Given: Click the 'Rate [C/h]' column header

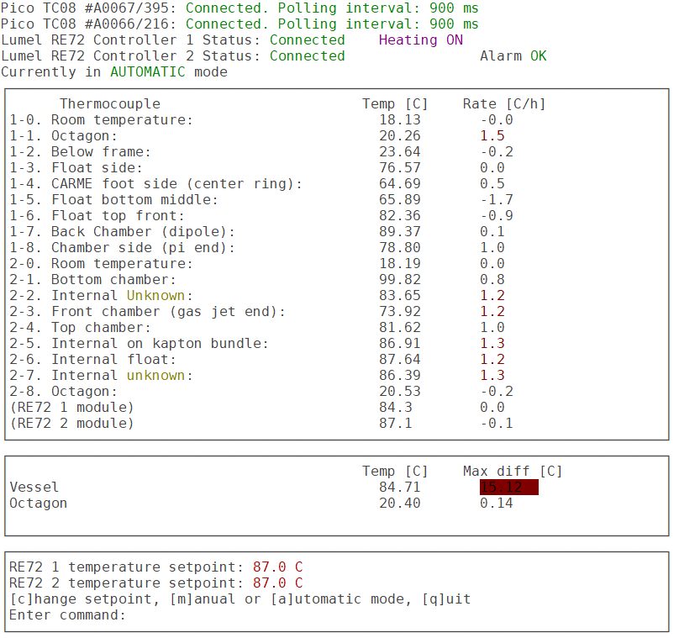Looking at the screenshot, I should (x=504, y=104).
